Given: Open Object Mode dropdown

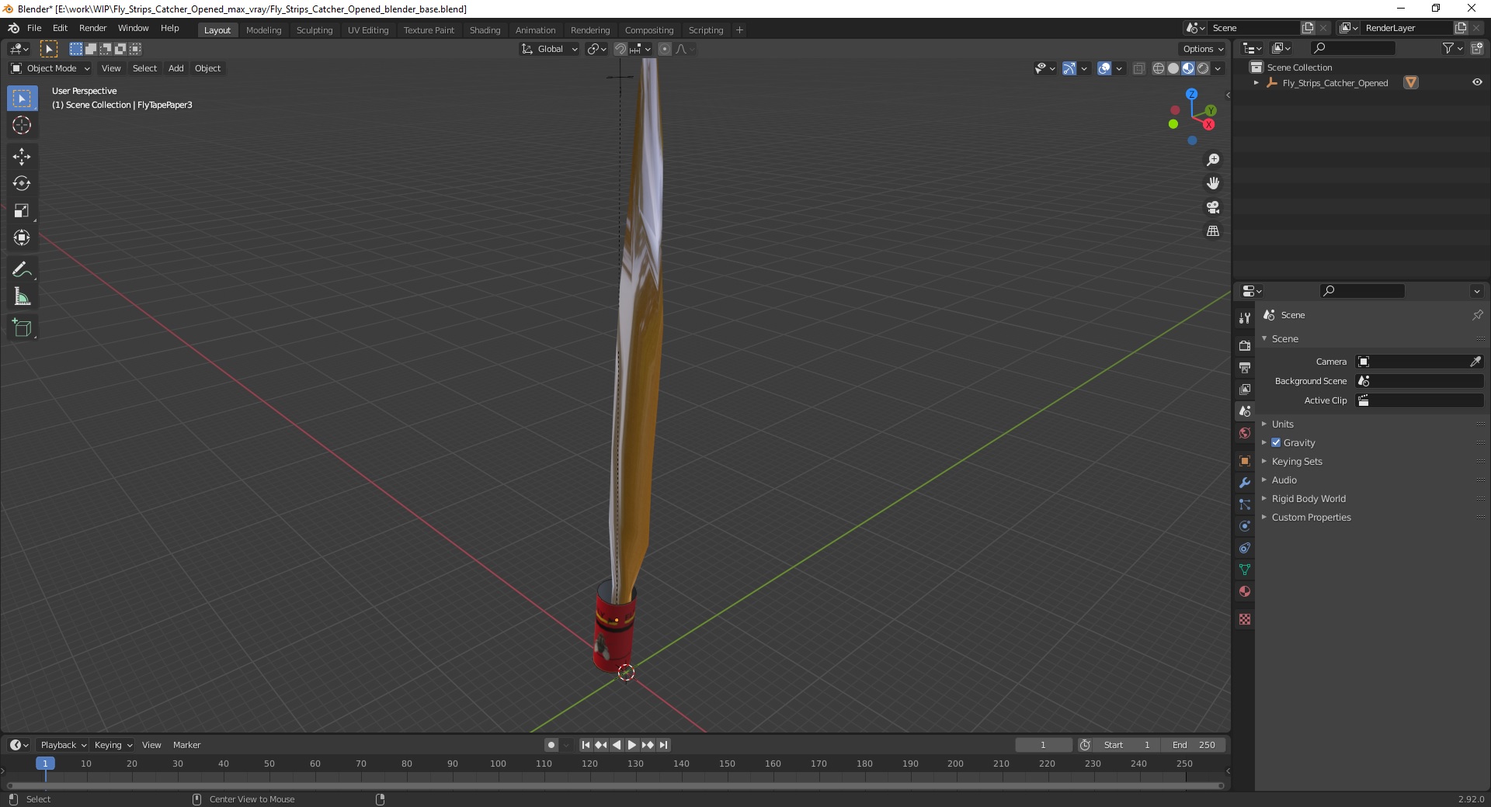Looking at the screenshot, I should 50,68.
